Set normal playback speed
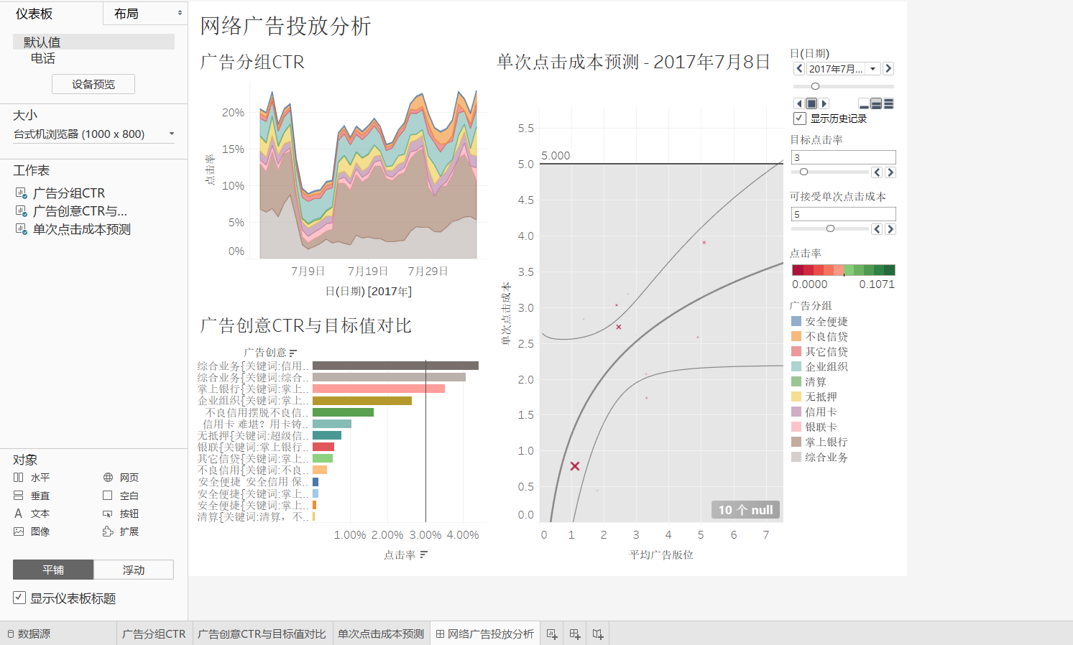The image size is (1073, 645). (876, 104)
